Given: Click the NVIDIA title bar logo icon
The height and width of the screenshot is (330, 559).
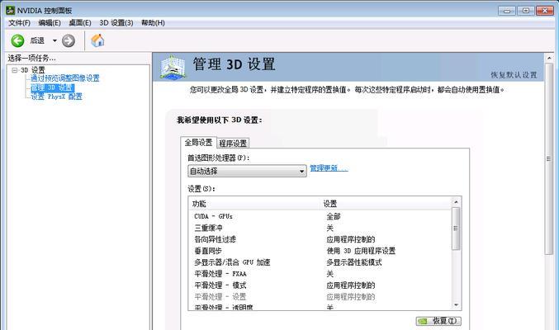Looking at the screenshot, I should pyautogui.click(x=11, y=11).
